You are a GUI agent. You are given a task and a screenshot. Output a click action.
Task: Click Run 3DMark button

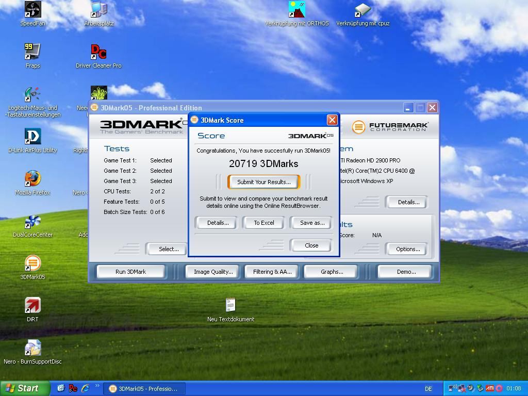point(130,272)
